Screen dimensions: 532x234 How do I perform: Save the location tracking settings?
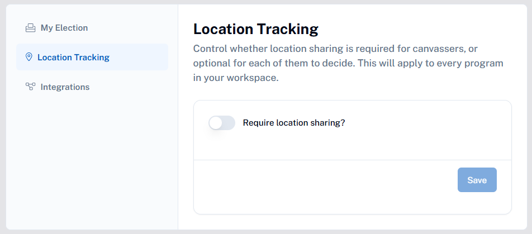(477, 180)
